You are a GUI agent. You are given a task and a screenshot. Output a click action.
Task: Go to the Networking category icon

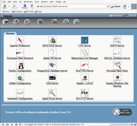[x=40, y=22]
